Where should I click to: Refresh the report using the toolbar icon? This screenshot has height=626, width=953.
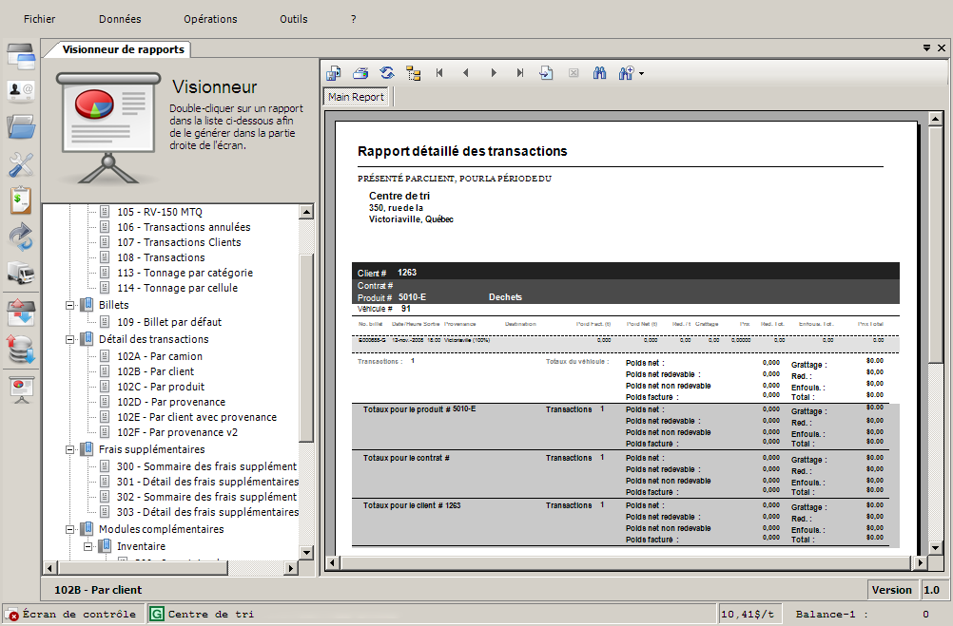pyautogui.click(x=387, y=73)
